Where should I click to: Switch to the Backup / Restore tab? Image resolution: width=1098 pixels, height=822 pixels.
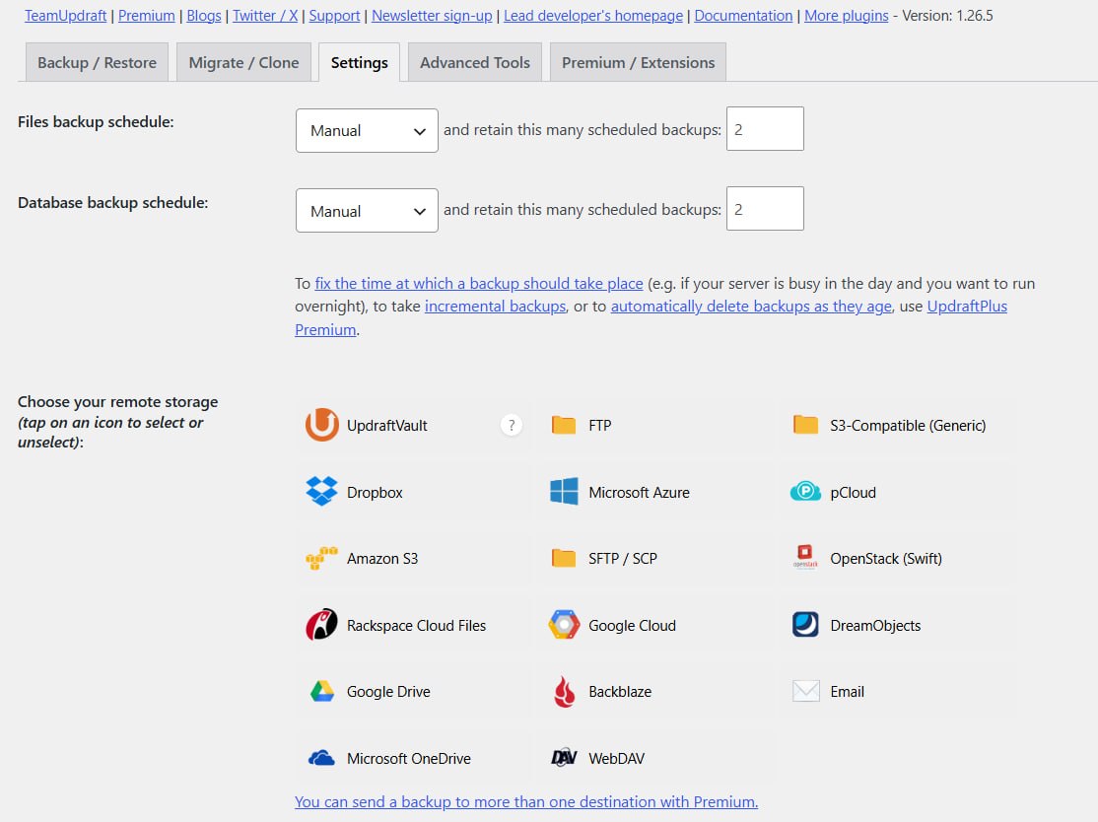[x=97, y=62]
